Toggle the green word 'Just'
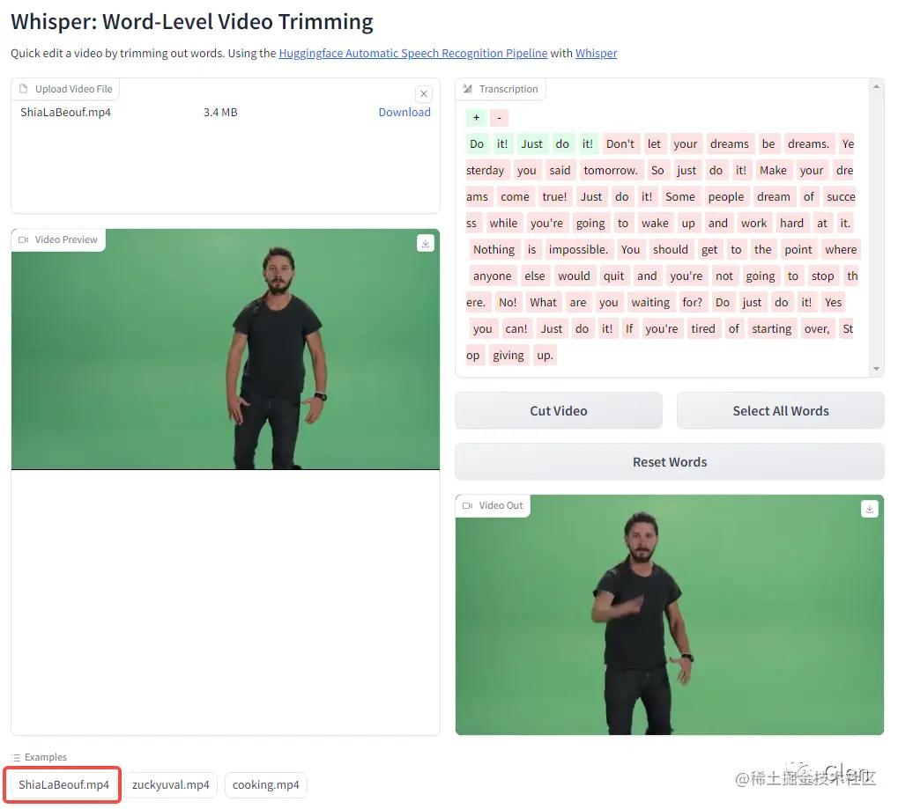 pos(531,144)
